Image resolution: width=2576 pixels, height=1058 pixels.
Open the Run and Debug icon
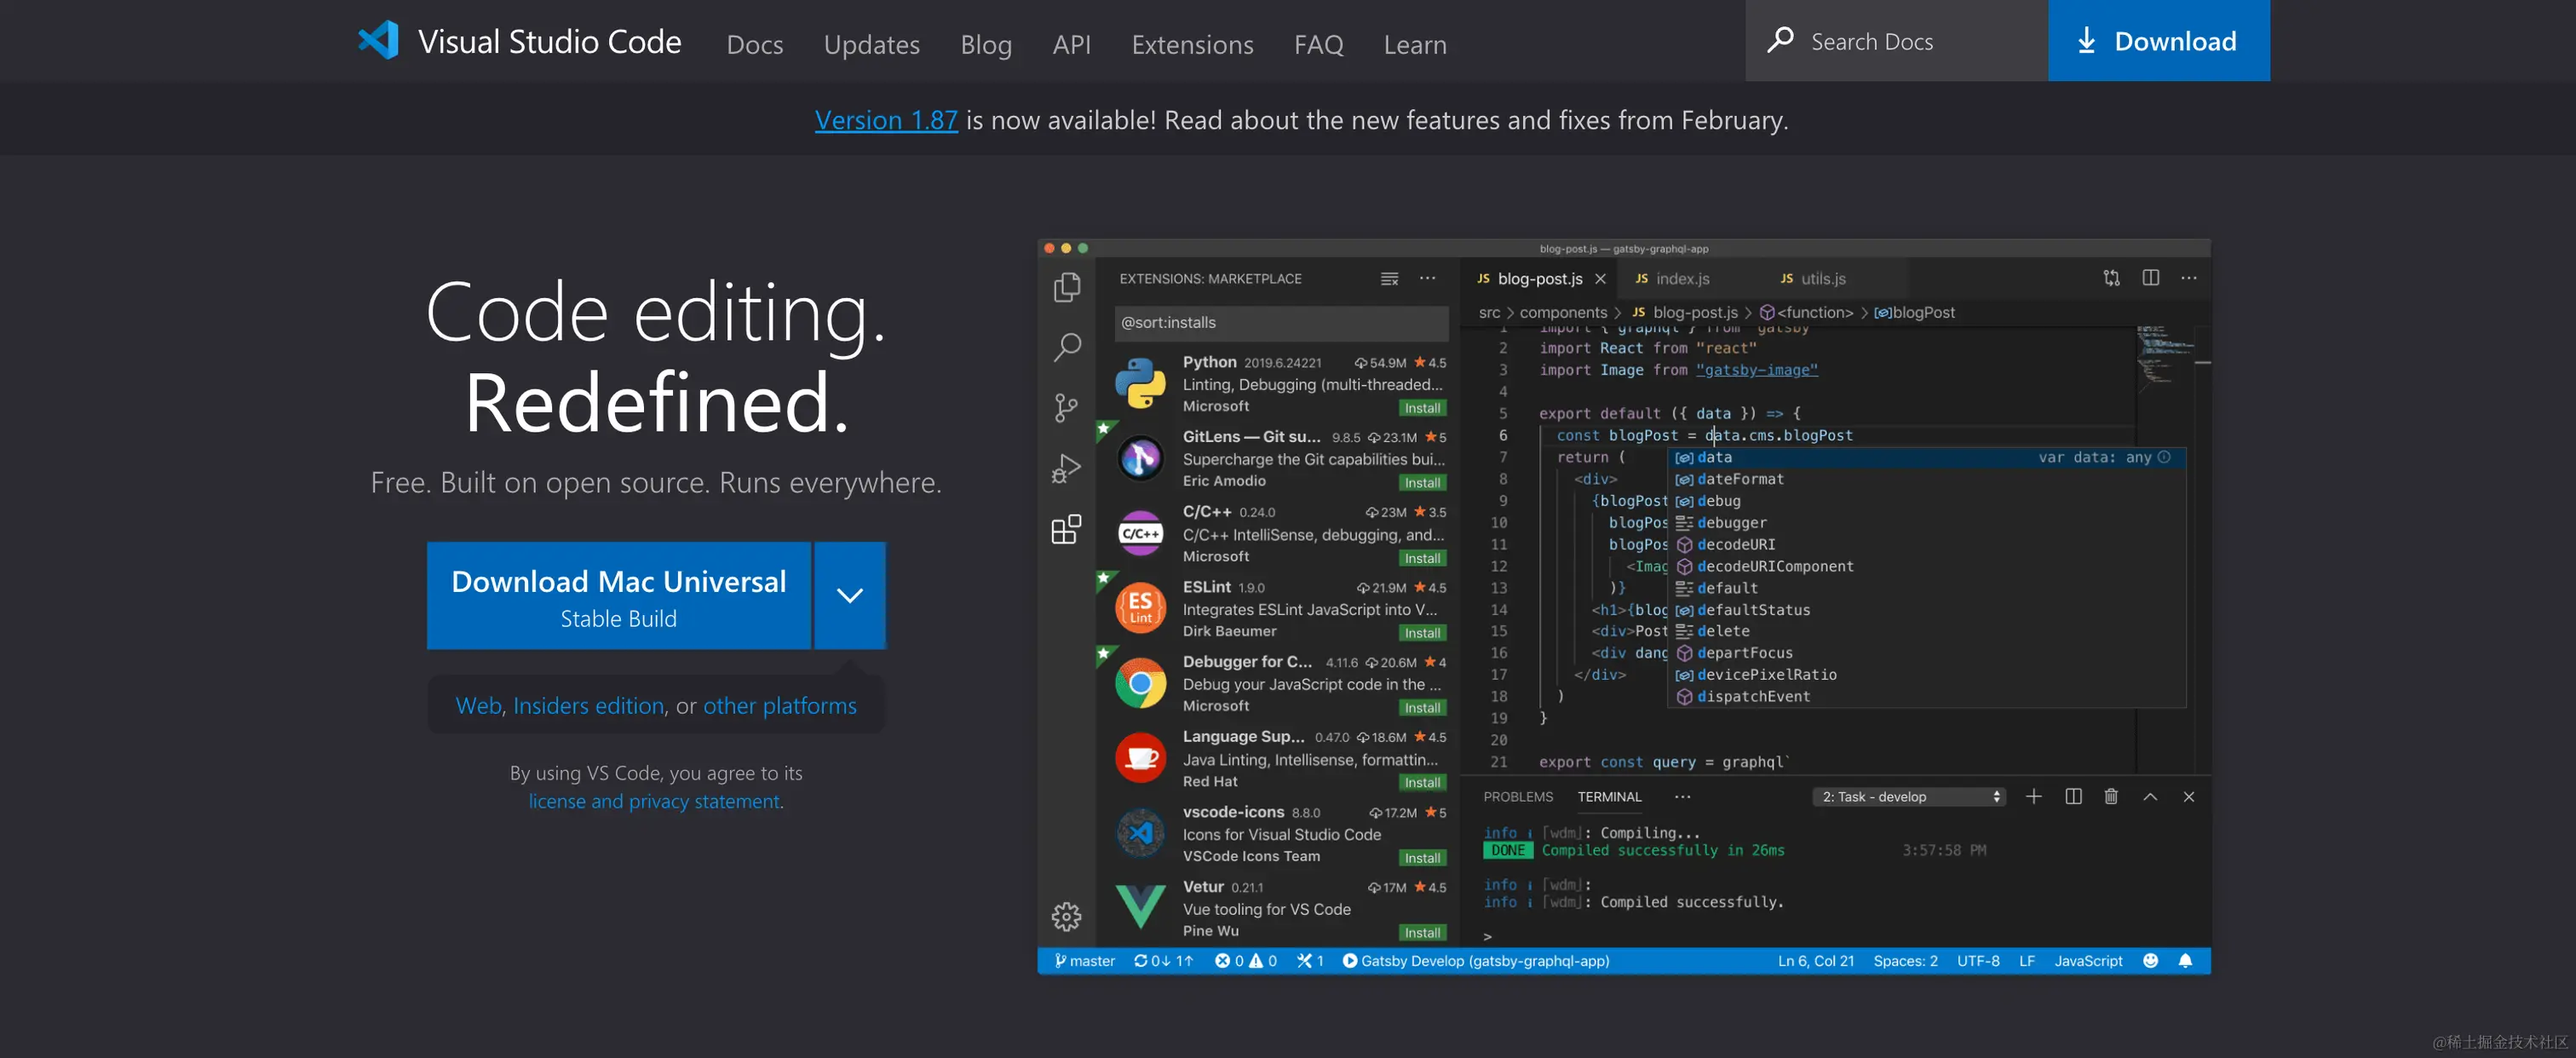pos(1067,468)
